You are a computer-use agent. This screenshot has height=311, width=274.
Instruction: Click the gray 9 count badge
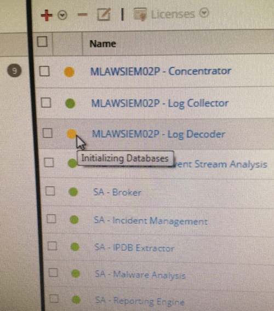click(14, 71)
